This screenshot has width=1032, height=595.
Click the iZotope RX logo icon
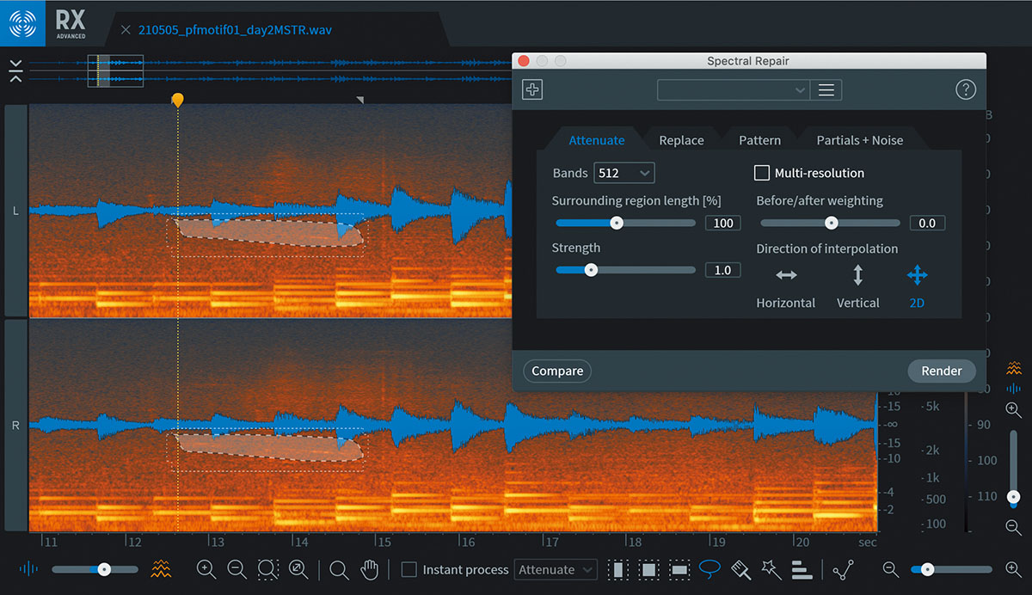[21, 25]
